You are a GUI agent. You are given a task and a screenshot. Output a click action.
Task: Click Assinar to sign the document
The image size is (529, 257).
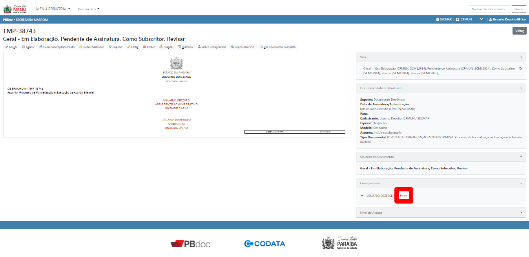point(28,47)
